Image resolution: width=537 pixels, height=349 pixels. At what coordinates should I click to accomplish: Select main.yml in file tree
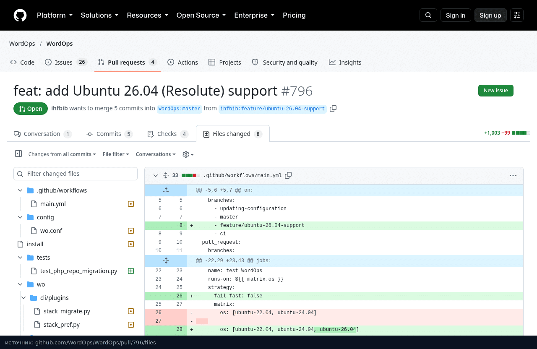[53, 204]
